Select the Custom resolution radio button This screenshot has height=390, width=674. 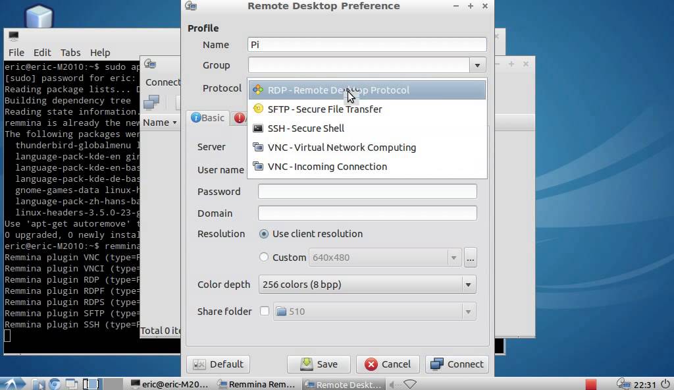pyautogui.click(x=263, y=258)
